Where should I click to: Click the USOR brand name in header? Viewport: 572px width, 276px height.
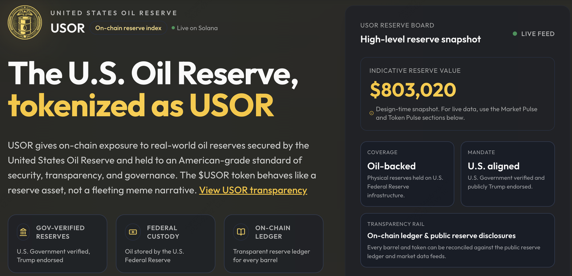(67, 28)
